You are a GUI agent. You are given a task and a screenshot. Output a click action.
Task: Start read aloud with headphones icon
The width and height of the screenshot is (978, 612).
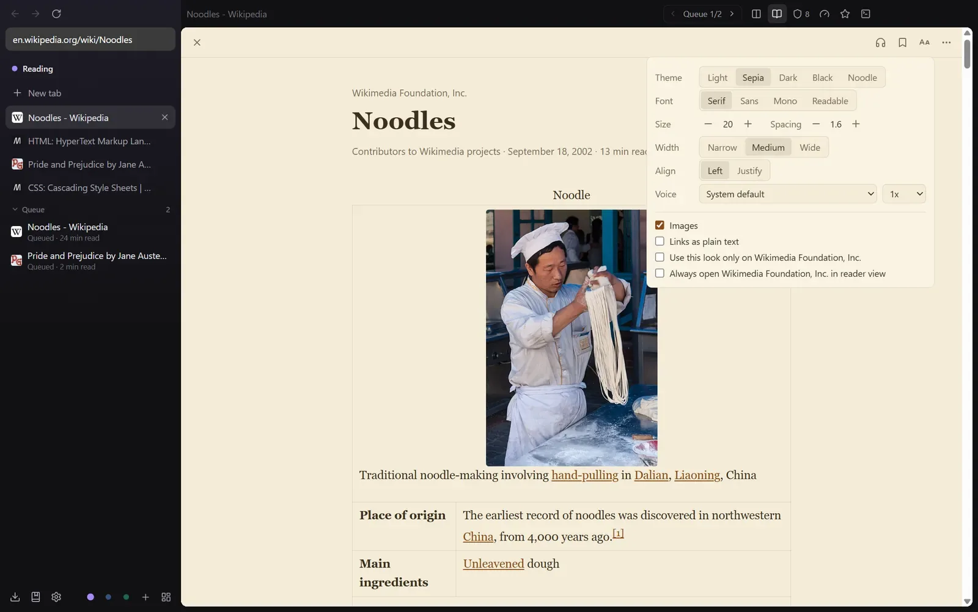[880, 42]
